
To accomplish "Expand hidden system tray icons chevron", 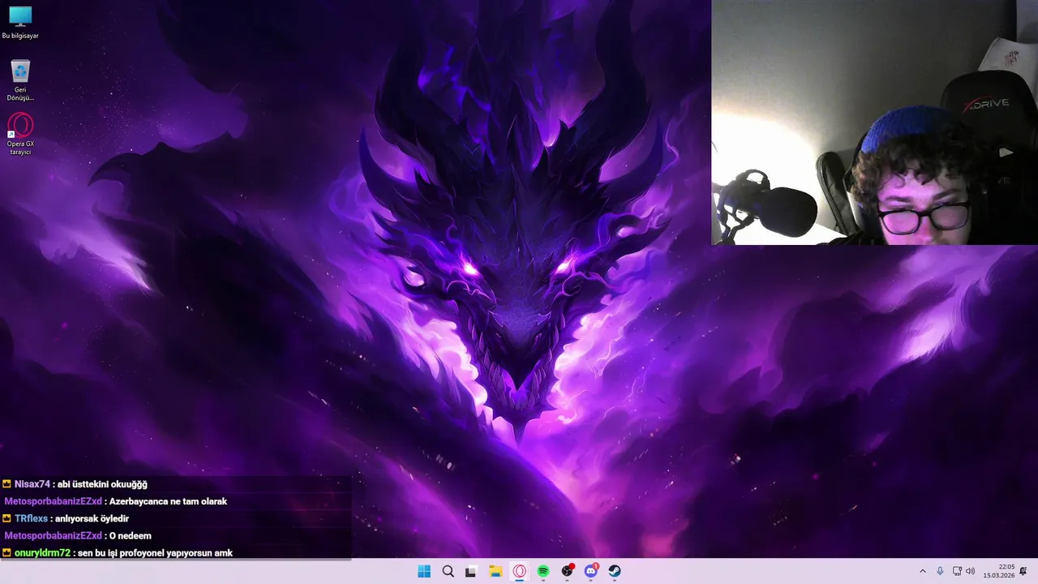I will (x=922, y=571).
